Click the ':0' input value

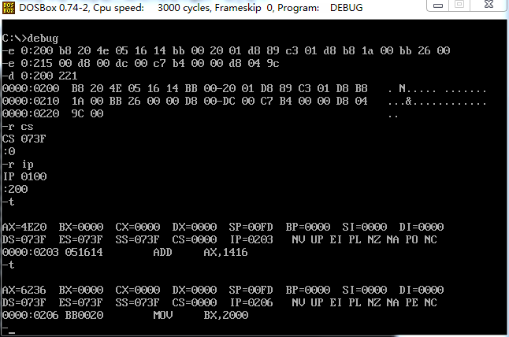pyautogui.click(x=9, y=151)
